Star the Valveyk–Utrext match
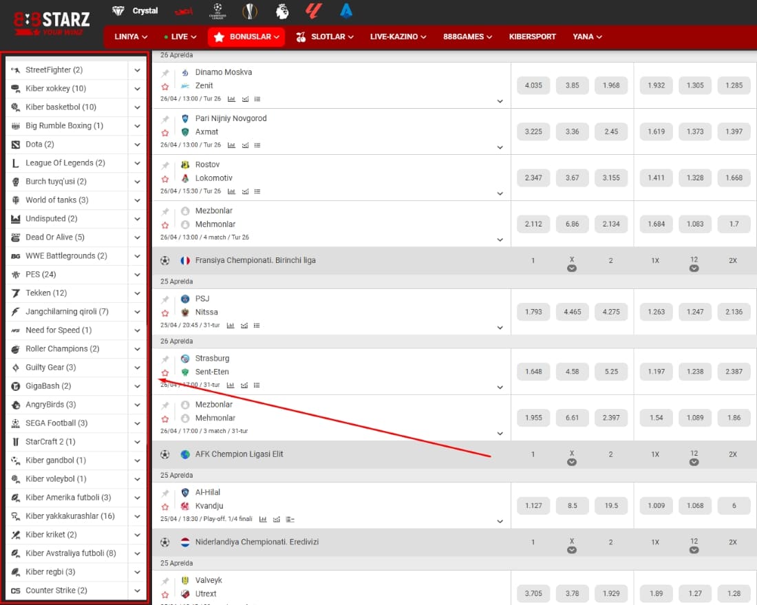This screenshot has width=757, height=605. [165, 595]
